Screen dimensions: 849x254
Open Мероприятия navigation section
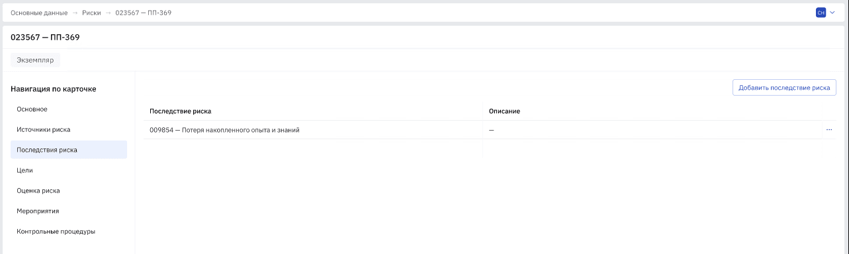69,211
